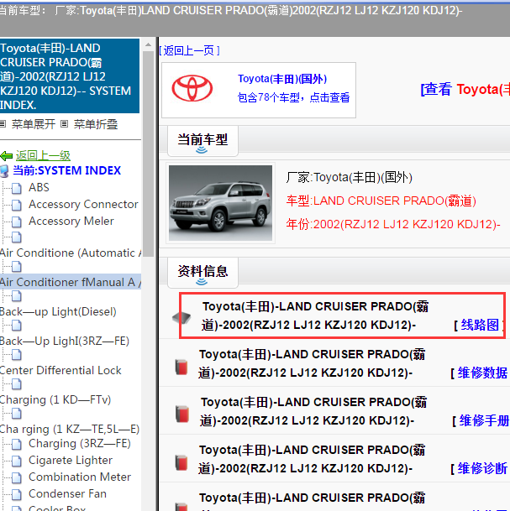Click the Charging (3RZ—FE) document icon
This screenshot has width=510, height=511.
click(16, 444)
